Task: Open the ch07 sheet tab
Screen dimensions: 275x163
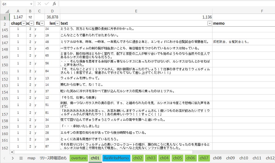Action: pos(204,158)
